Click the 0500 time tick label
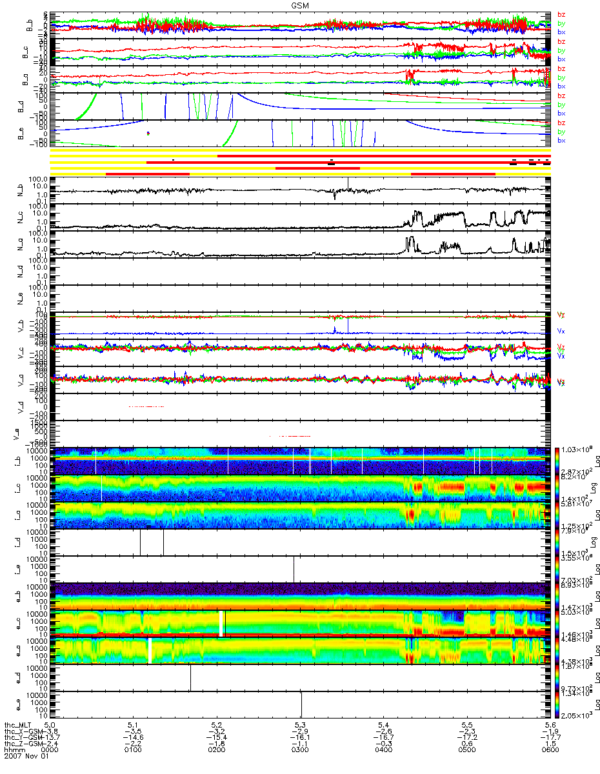 click(466, 750)
